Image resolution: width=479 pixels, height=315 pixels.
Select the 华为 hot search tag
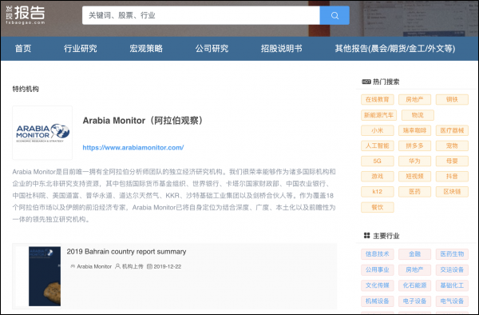414,161
